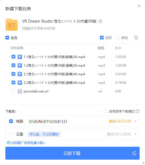Click play icon beside 扫码看广告 link

pyautogui.click(x=8, y=143)
